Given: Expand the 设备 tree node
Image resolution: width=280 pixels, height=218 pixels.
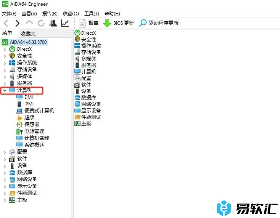Looking at the screenshot, I should 5,166.
